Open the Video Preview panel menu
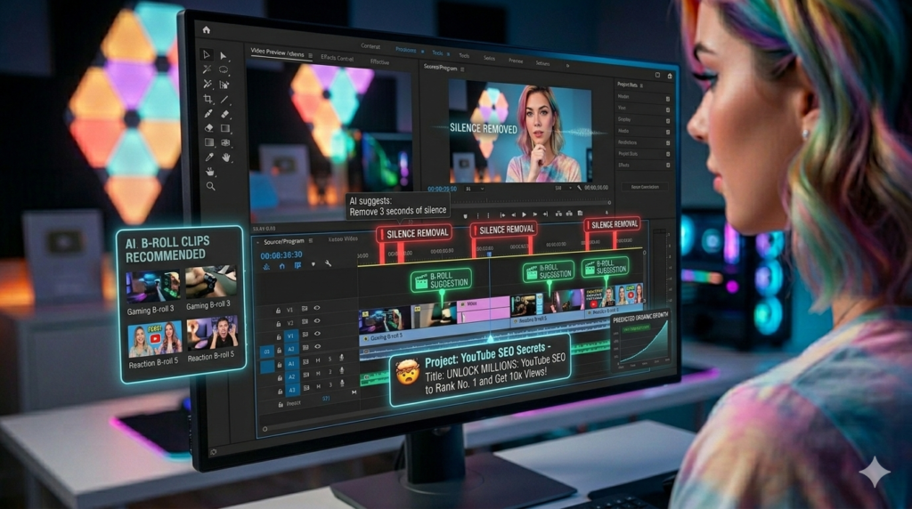The width and height of the screenshot is (912, 509). (310, 56)
